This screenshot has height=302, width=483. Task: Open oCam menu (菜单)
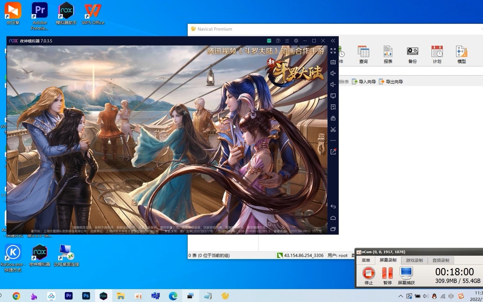pos(366,260)
